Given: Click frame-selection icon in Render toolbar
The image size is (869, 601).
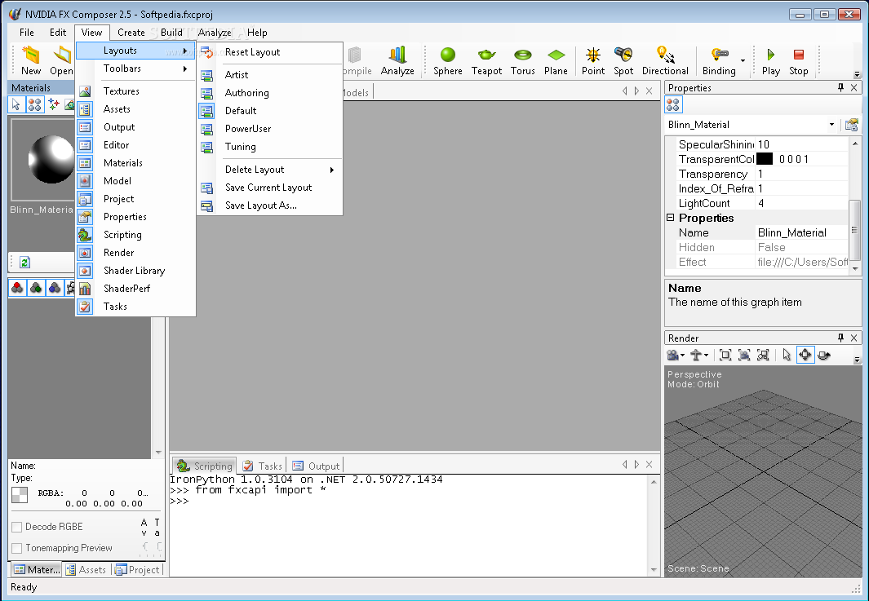Looking at the screenshot, I should click(x=763, y=355).
